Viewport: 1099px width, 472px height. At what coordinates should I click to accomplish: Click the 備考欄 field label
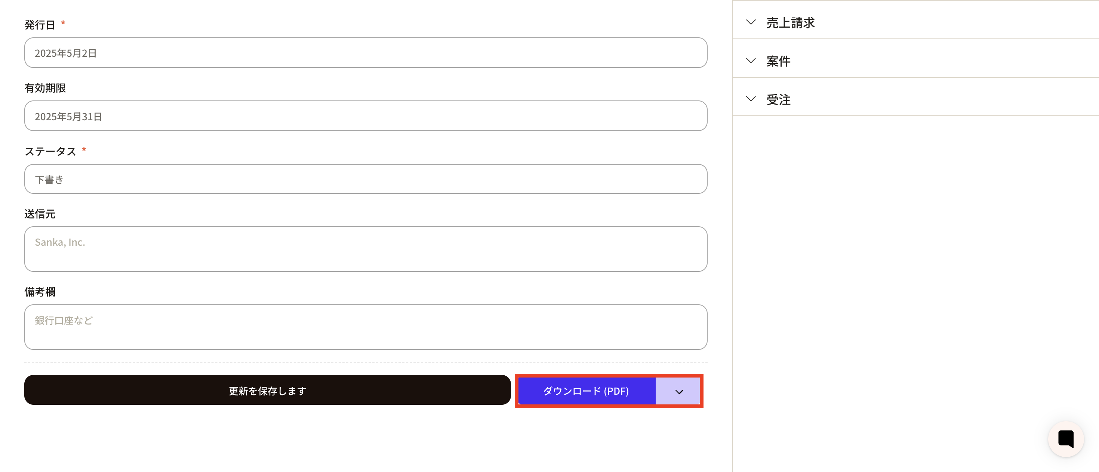click(40, 292)
